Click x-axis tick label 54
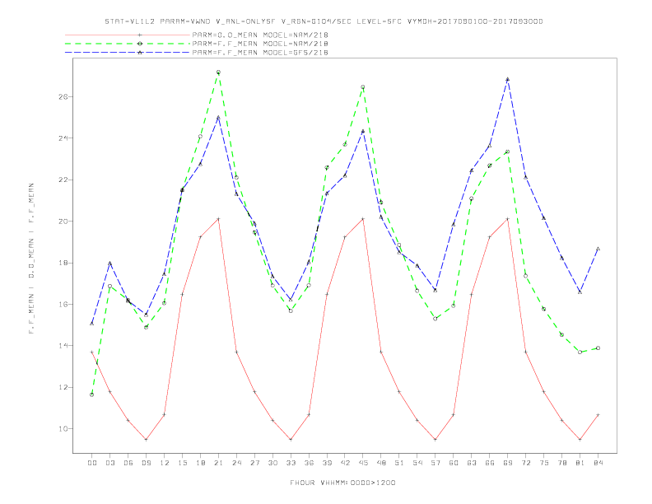Image resolution: width=652 pixels, height=504 pixels. point(417,463)
